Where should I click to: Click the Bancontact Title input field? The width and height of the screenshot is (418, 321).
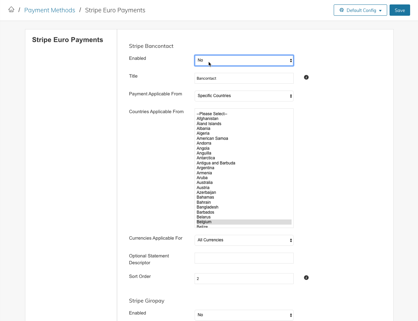pyautogui.click(x=244, y=78)
